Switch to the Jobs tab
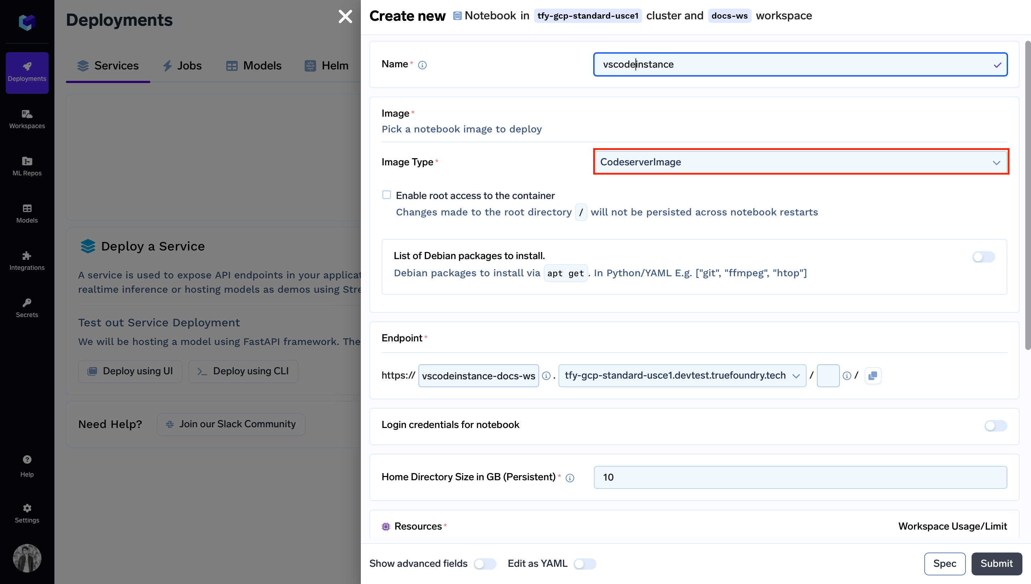 coord(183,66)
